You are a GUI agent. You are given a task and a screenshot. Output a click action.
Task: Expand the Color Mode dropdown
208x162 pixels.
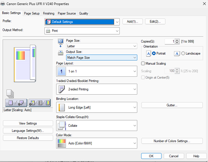click(97, 143)
